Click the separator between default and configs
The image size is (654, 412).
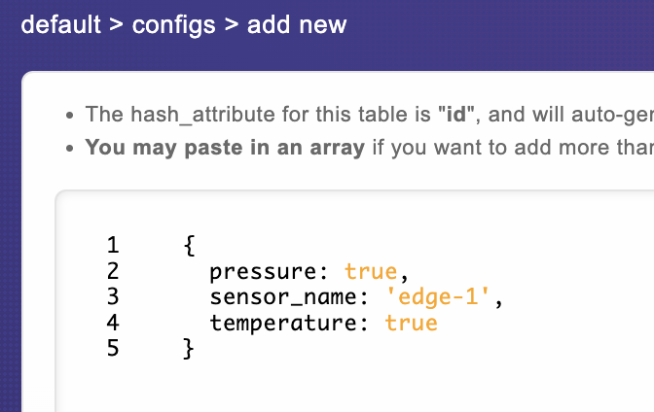coord(115,23)
